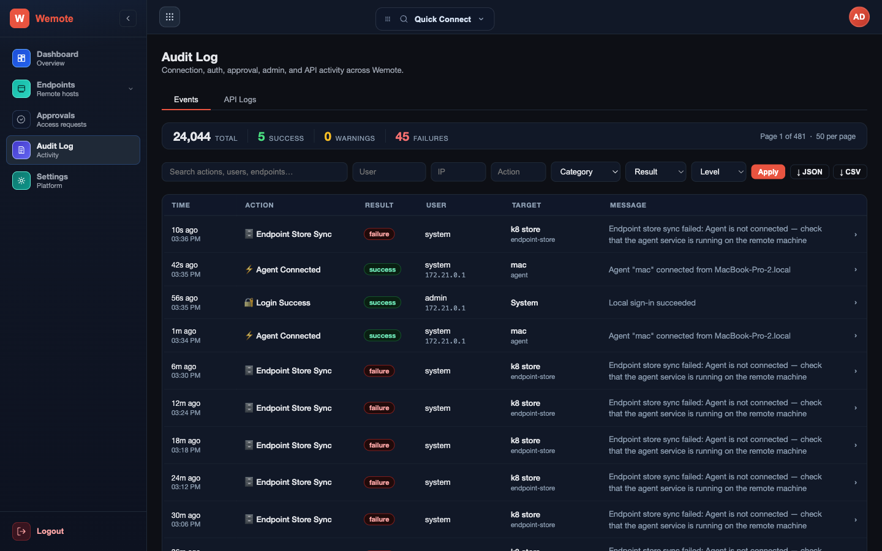Click the lock icon beside Login Success

click(x=249, y=302)
